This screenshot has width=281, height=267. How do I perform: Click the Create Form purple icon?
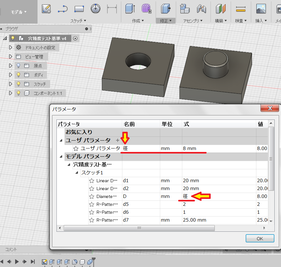(x=147, y=9)
